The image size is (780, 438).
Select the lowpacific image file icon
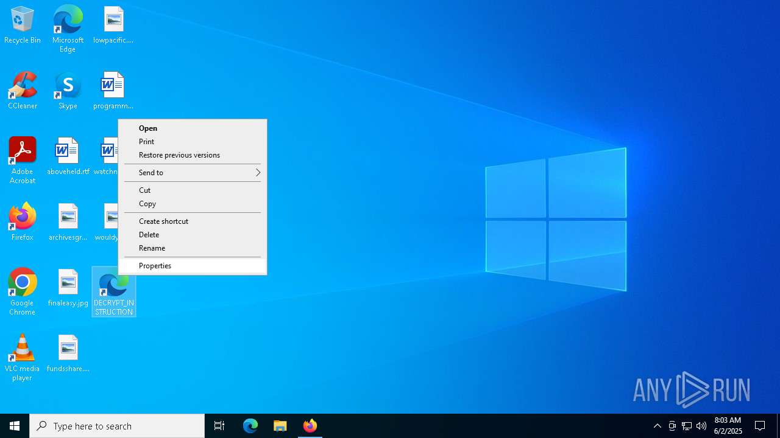[x=113, y=25]
